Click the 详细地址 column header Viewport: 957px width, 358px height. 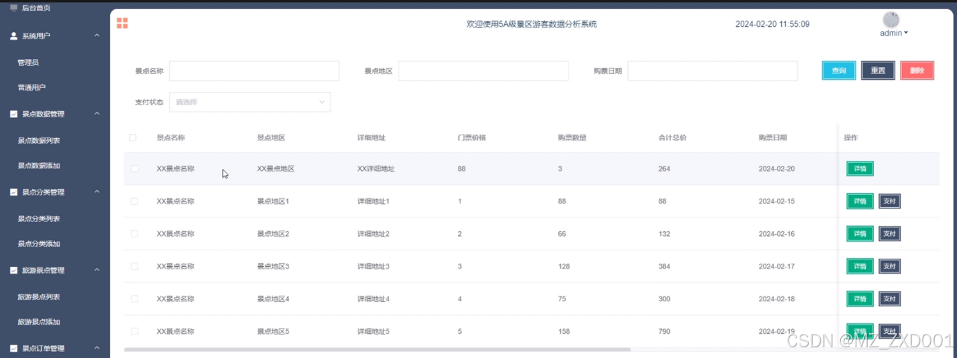(372, 138)
